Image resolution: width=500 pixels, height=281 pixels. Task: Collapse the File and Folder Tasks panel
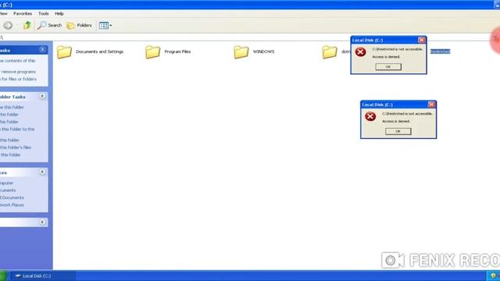click(42, 96)
